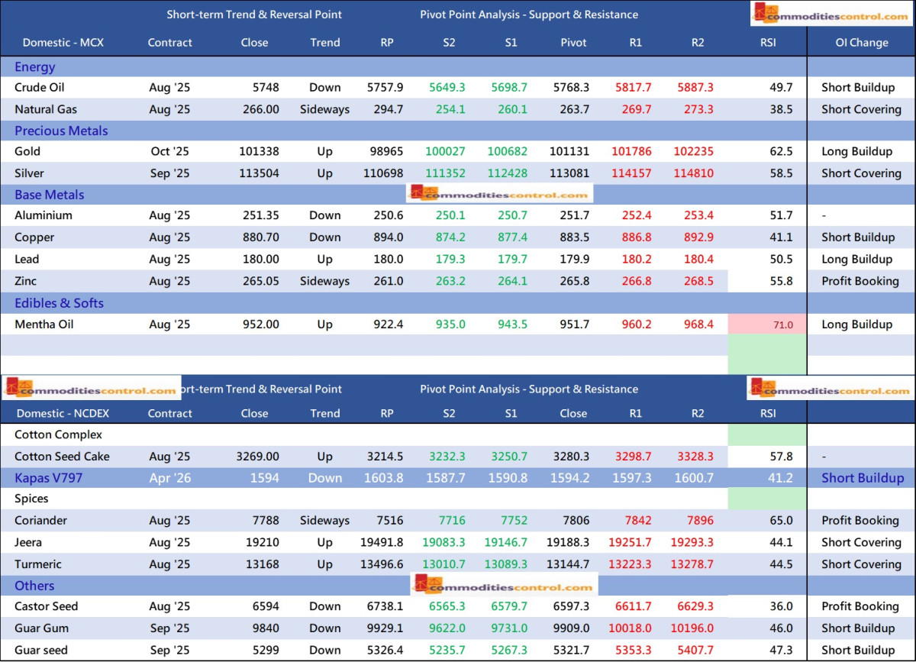Click the commoditiescontrol.com logo above Domestic - NCDEX

pos(91,389)
